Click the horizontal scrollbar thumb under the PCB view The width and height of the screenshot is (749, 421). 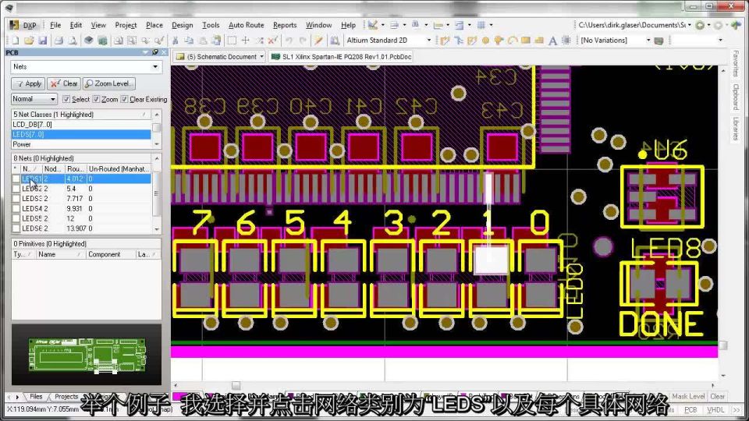pyautogui.click(x=236, y=385)
